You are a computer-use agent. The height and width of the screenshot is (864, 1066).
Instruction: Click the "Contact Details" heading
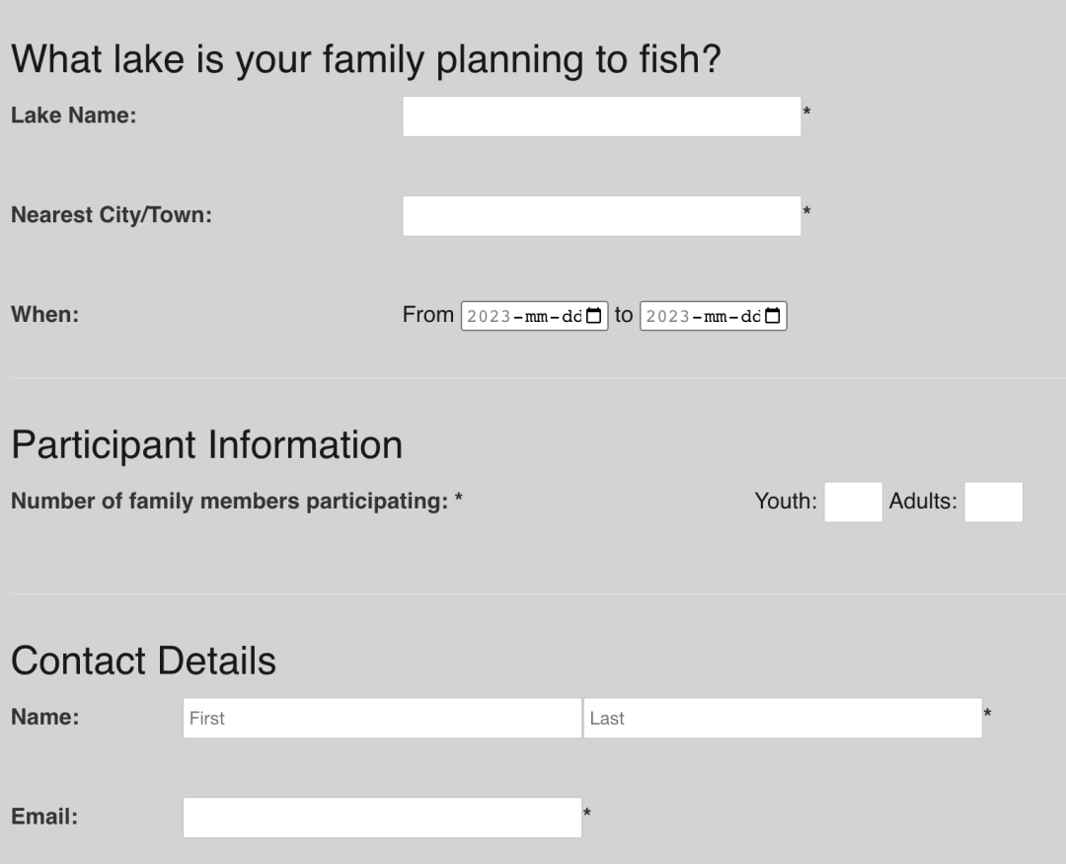coord(143,661)
